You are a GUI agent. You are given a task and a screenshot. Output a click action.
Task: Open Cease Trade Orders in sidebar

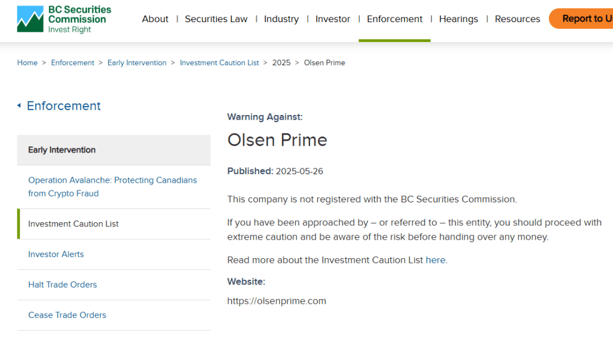tap(67, 315)
